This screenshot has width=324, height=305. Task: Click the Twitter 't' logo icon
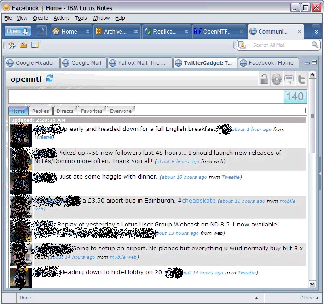(301, 79)
